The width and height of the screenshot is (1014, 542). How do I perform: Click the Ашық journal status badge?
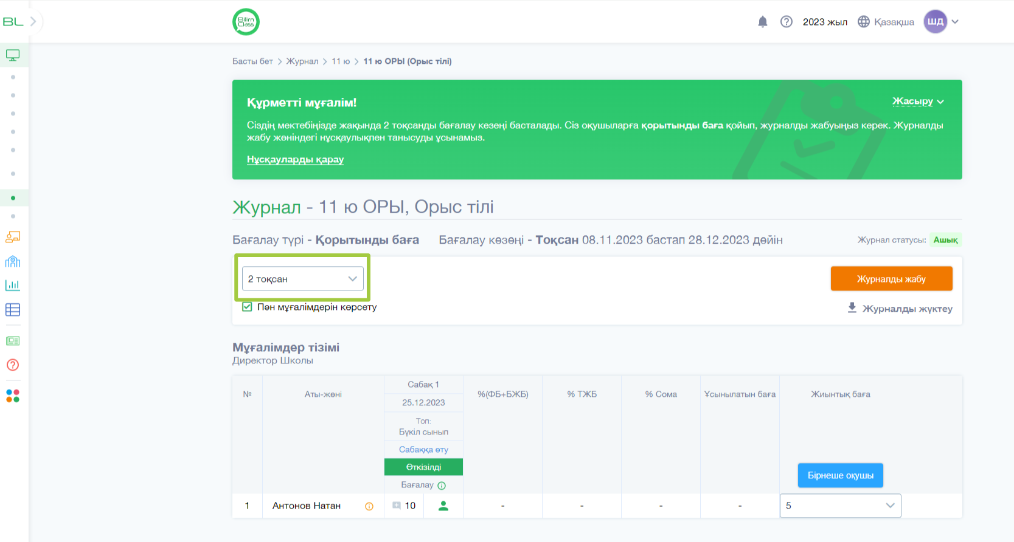point(946,240)
